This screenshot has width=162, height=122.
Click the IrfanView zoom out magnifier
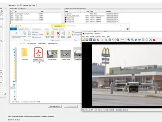132,40
